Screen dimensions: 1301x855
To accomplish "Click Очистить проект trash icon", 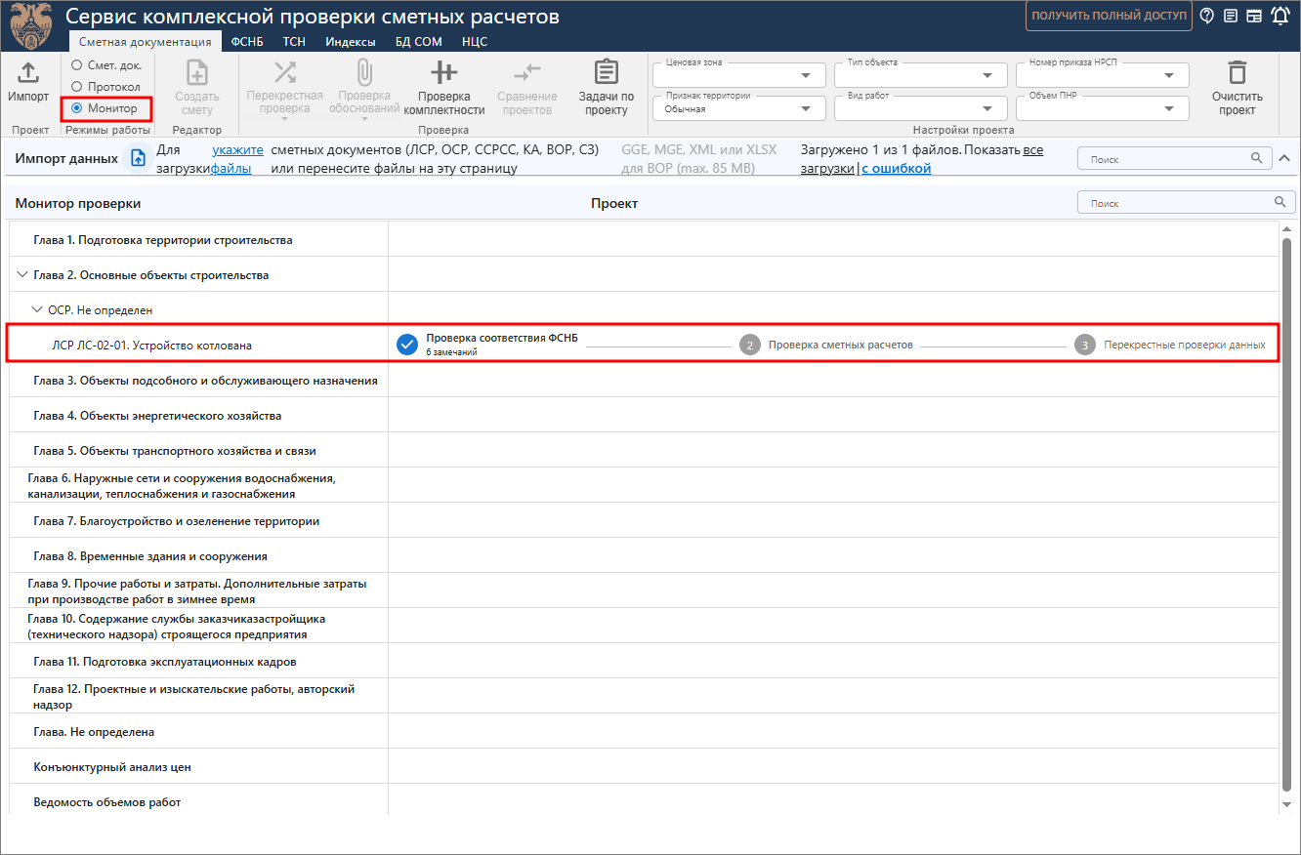I will click(x=1238, y=73).
